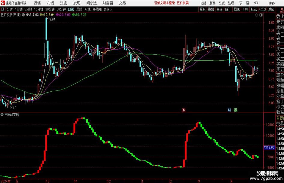Click the 复权 toolbar button
The width and height of the screenshot is (284, 183).
click(203, 9)
